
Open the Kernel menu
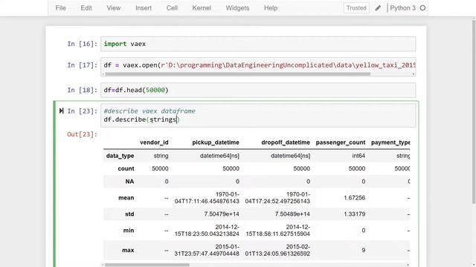[x=202, y=8]
